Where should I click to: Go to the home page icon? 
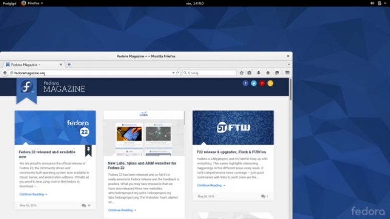click(x=268, y=73)
